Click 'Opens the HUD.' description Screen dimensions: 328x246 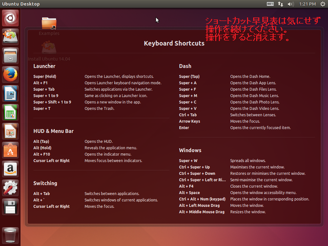pos(98,141)
